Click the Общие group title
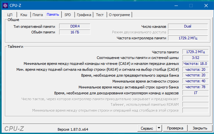 coord(13,20)
